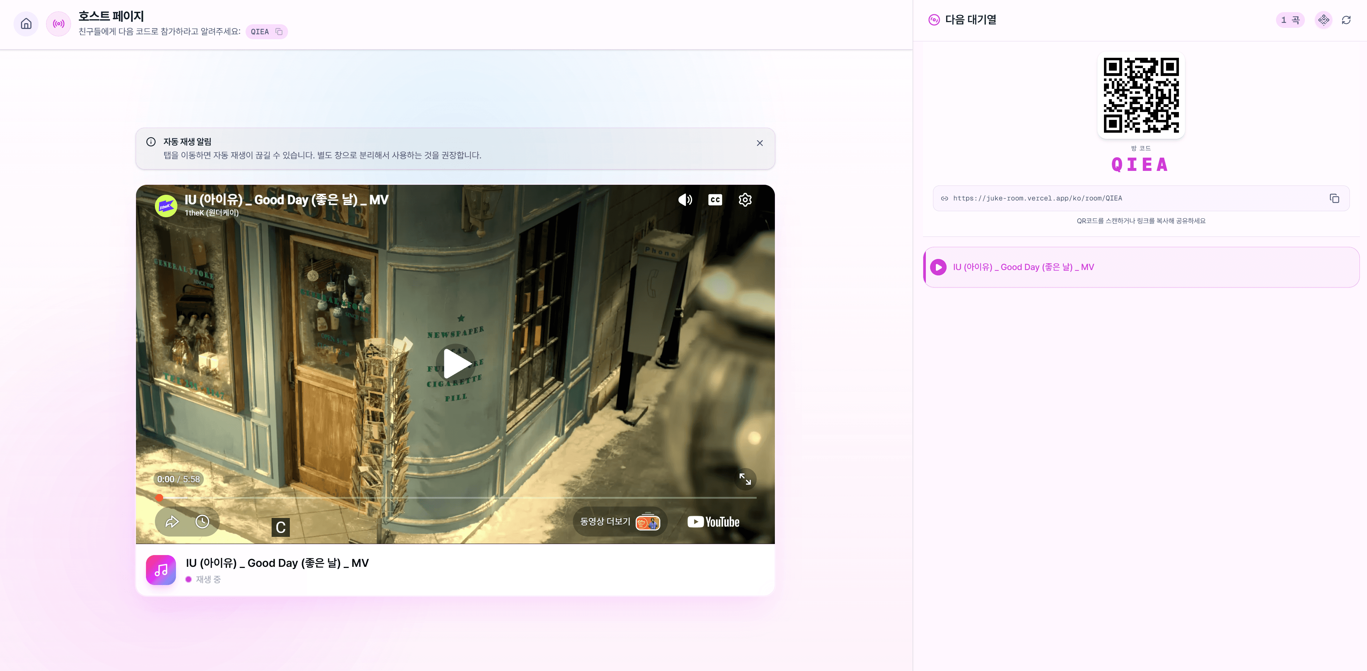Screen dimensions: 1367x671
Task: Click the QR코드 sharing hint text
Action: click(1141, 221)
